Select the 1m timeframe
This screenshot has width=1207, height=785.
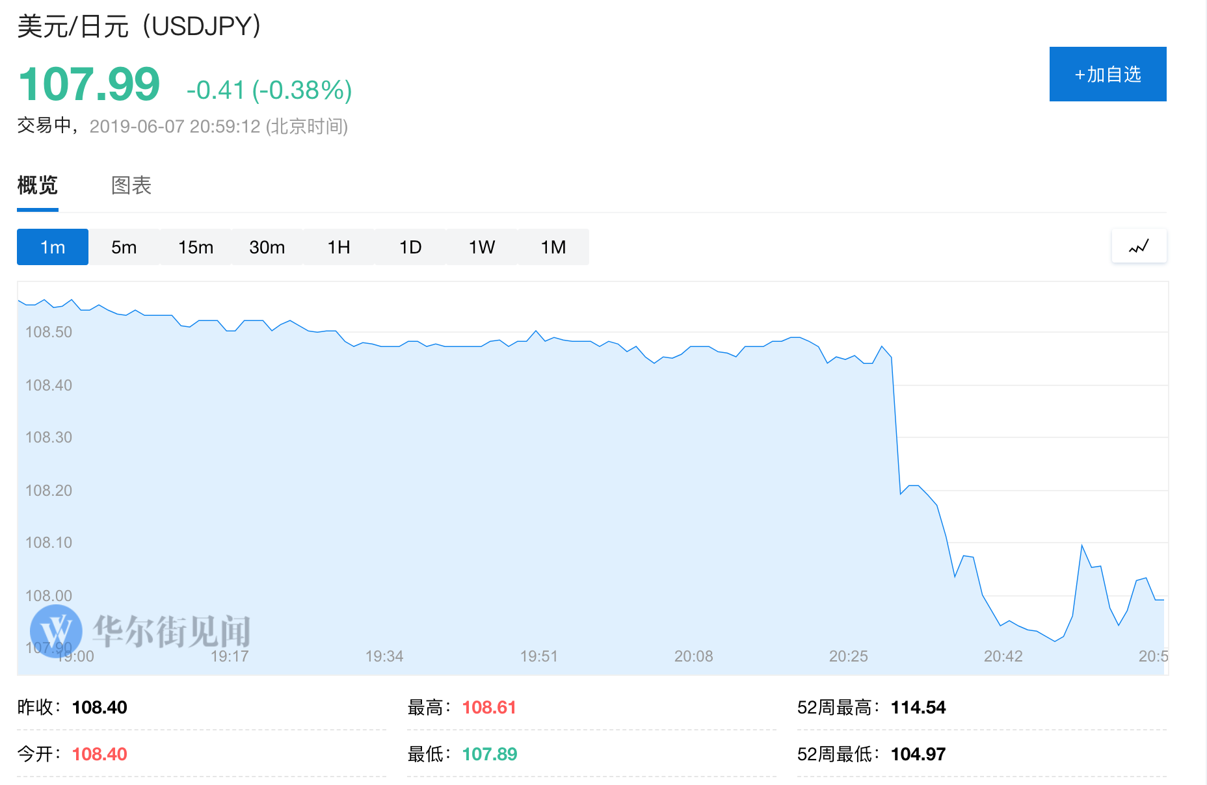coord(53,247)
